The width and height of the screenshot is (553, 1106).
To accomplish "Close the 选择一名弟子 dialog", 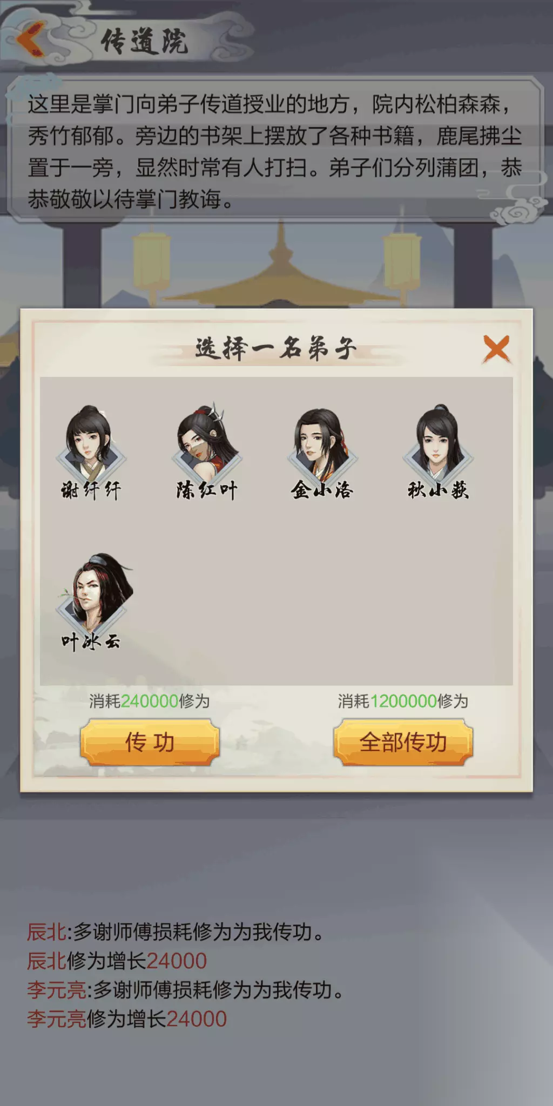I will point(496,349).
